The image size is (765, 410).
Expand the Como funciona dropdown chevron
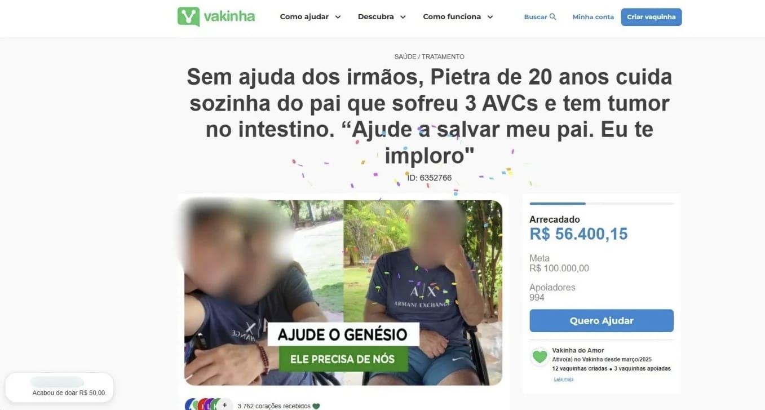pyautogui.click(x=490, y=17)
